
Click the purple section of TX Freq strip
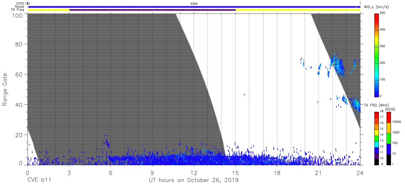pos(152,10)
